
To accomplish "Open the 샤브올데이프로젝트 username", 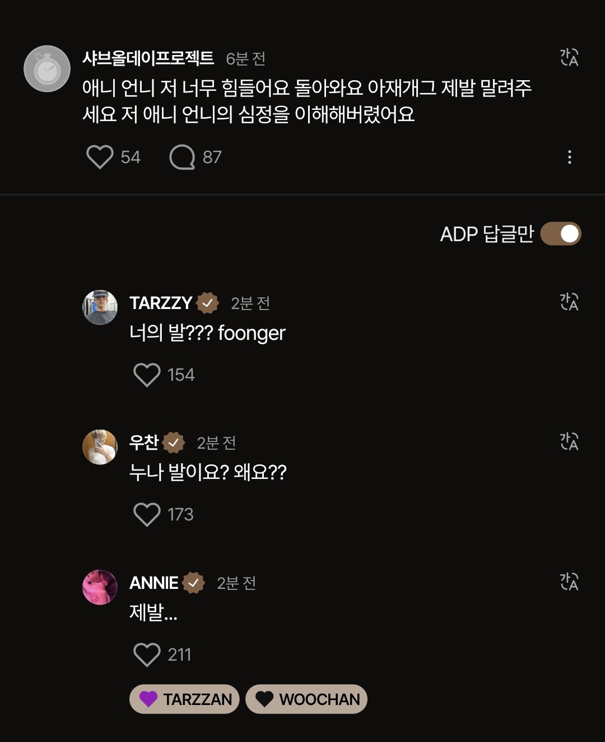I will 148,58.
